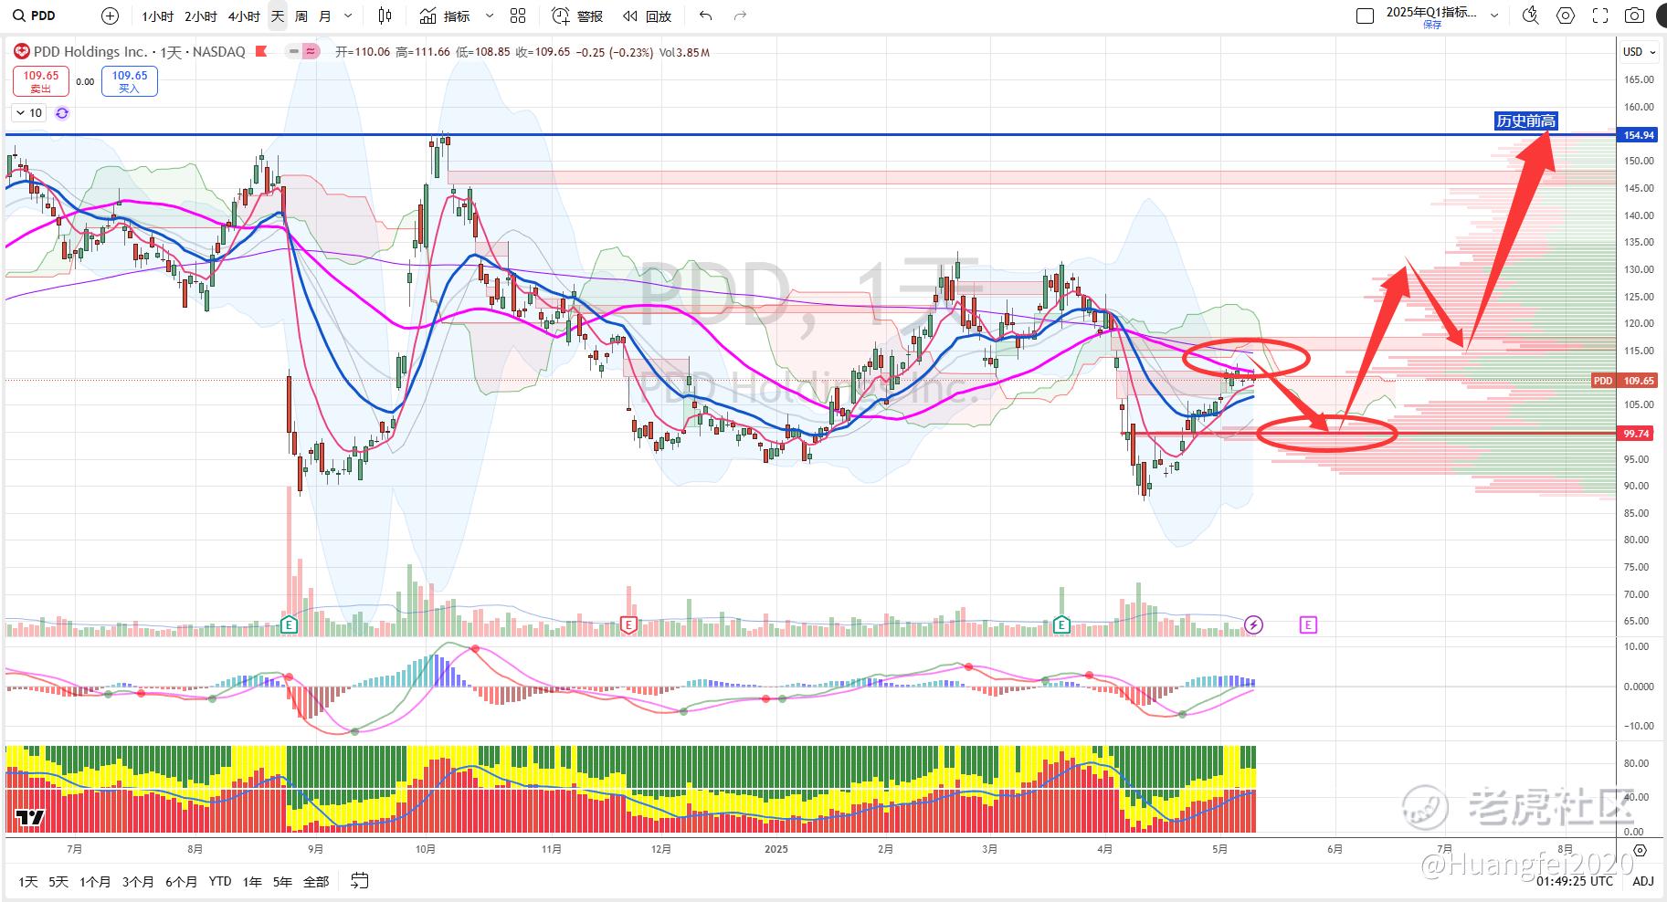Image resolution: width=1667 pixels, height=902 pixels.
Task: Open indicator templates grid icon
Action: (518, 16)
